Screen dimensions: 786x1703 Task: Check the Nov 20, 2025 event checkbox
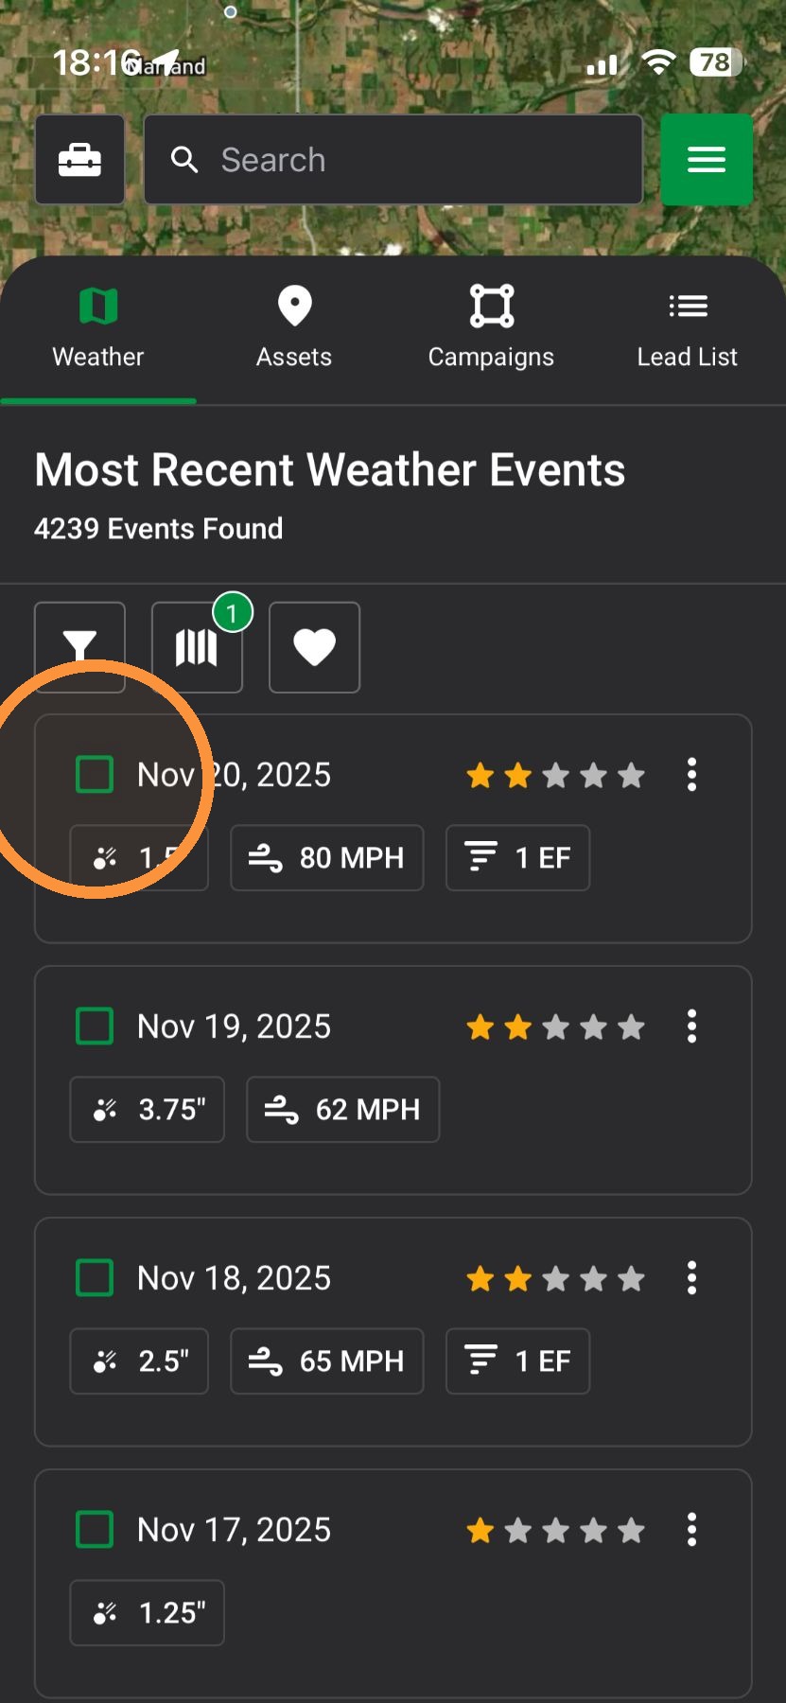click(x=95, y=774)
